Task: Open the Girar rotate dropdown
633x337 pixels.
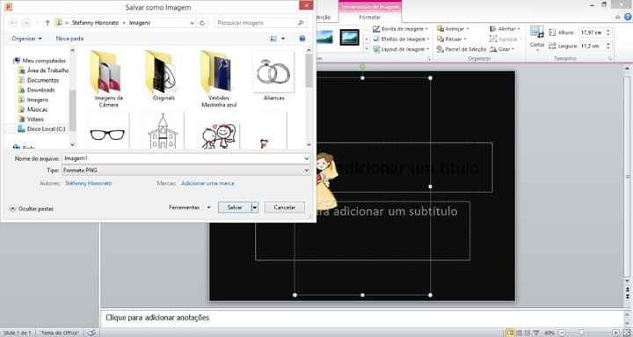Action: click(x=502, y=49)
